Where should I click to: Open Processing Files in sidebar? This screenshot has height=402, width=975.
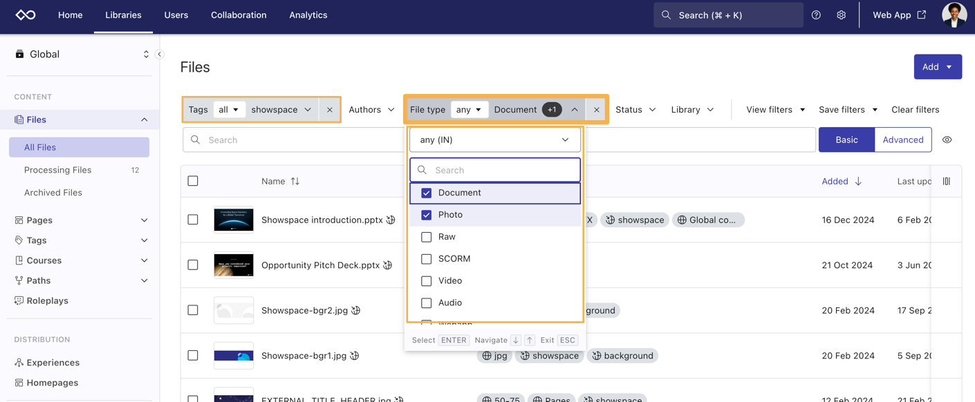(x=57, y=170)
